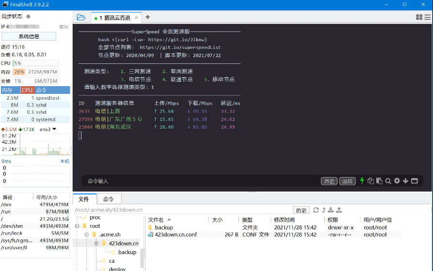The width and height of the screenshot is (433, 271).
Task: Sort file list by 文件名 column
Action: click(x=177, y=220)
